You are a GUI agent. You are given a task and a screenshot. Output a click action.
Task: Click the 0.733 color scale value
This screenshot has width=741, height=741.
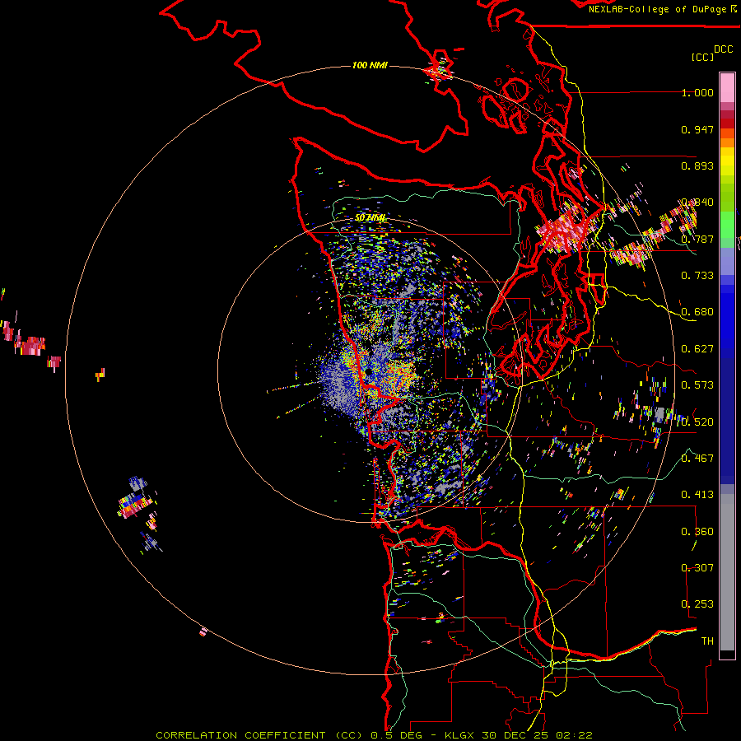tap(697, 276)
